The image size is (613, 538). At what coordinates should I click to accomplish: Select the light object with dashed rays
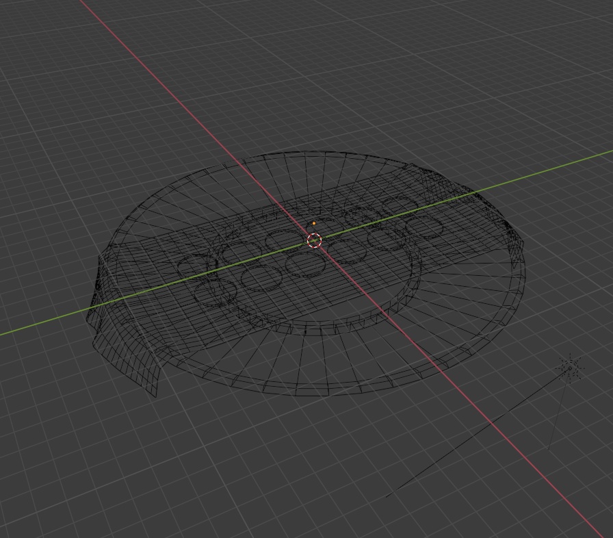click(x=570, y=368)
